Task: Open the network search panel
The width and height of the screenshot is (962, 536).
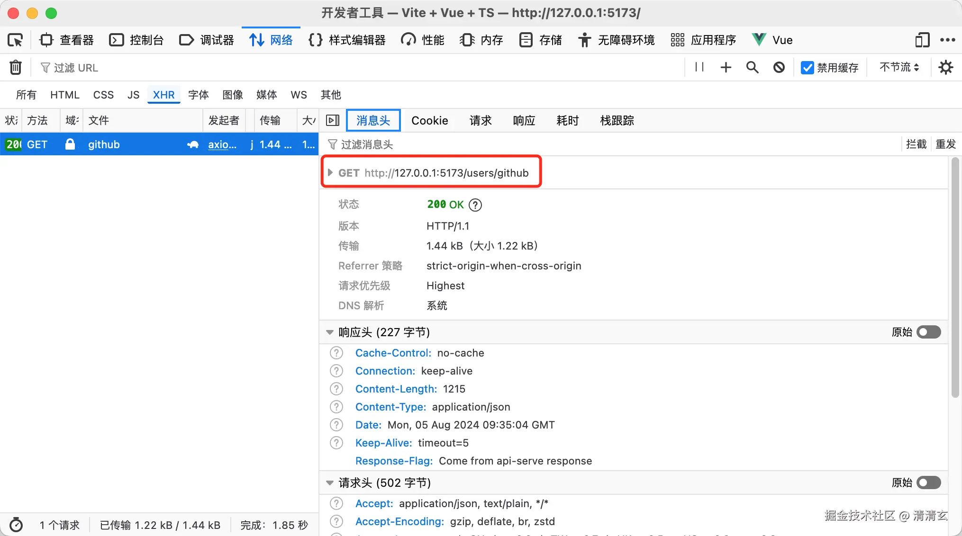Action: [752, 67]
